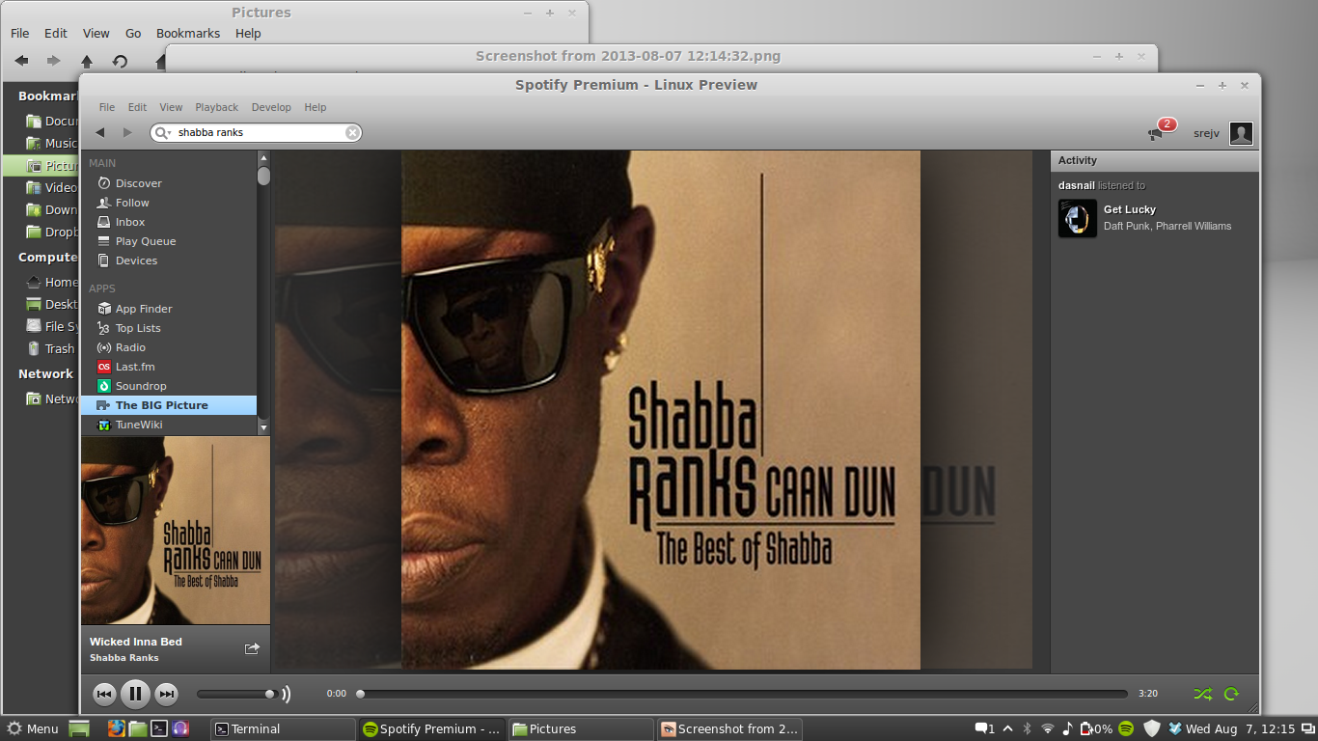Click the now-playing album cover thumbnail
This screenshot has height=741, width=1318.
pyautogui.click(x=176, y=531)
